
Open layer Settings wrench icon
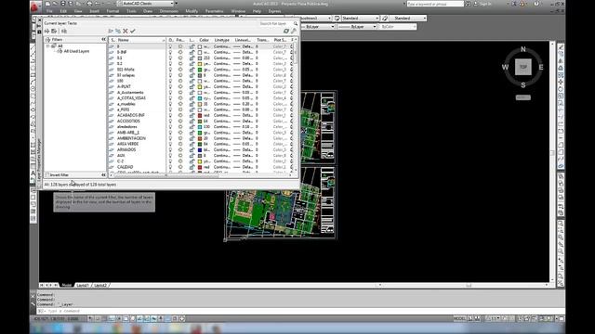(294, 31)
